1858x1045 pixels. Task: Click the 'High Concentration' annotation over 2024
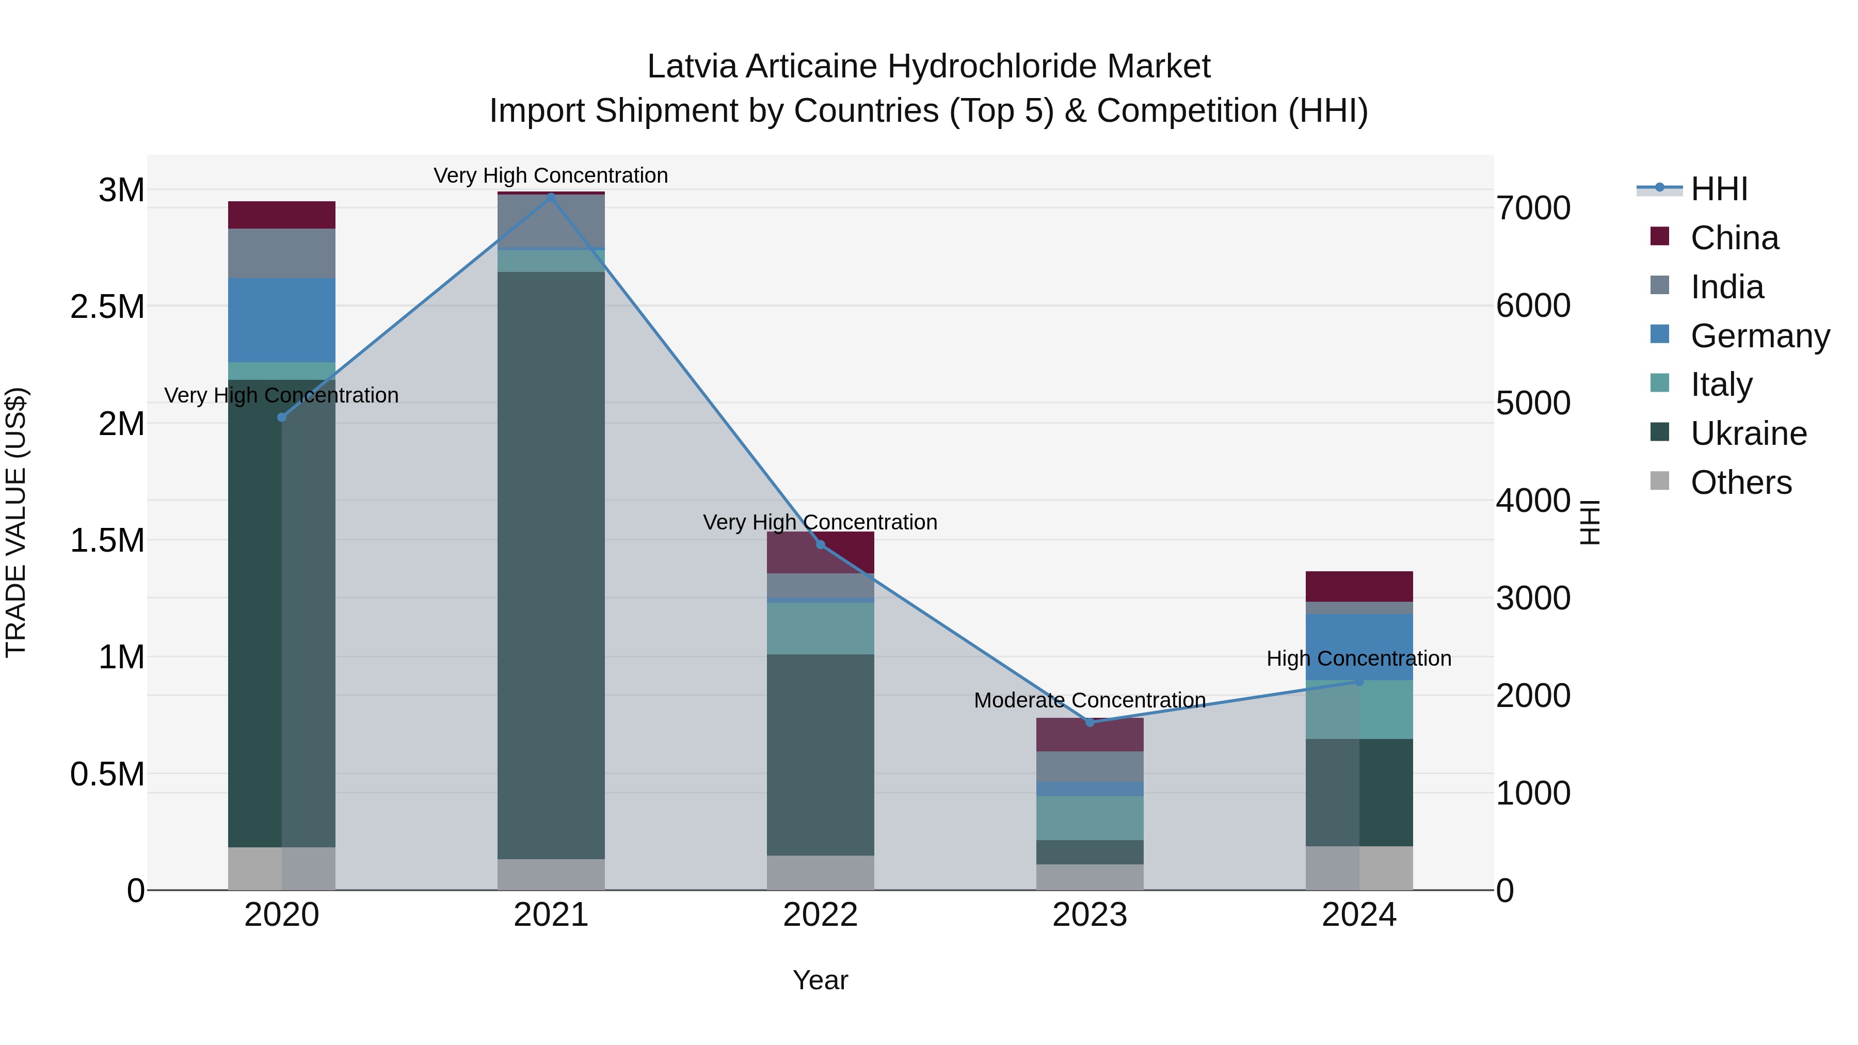coord(1359,658)
